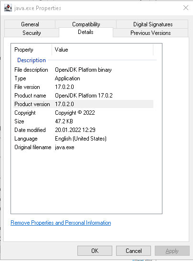Select the Details tab
This screenshot has width=193, height=261.
[x=86, y=32]
